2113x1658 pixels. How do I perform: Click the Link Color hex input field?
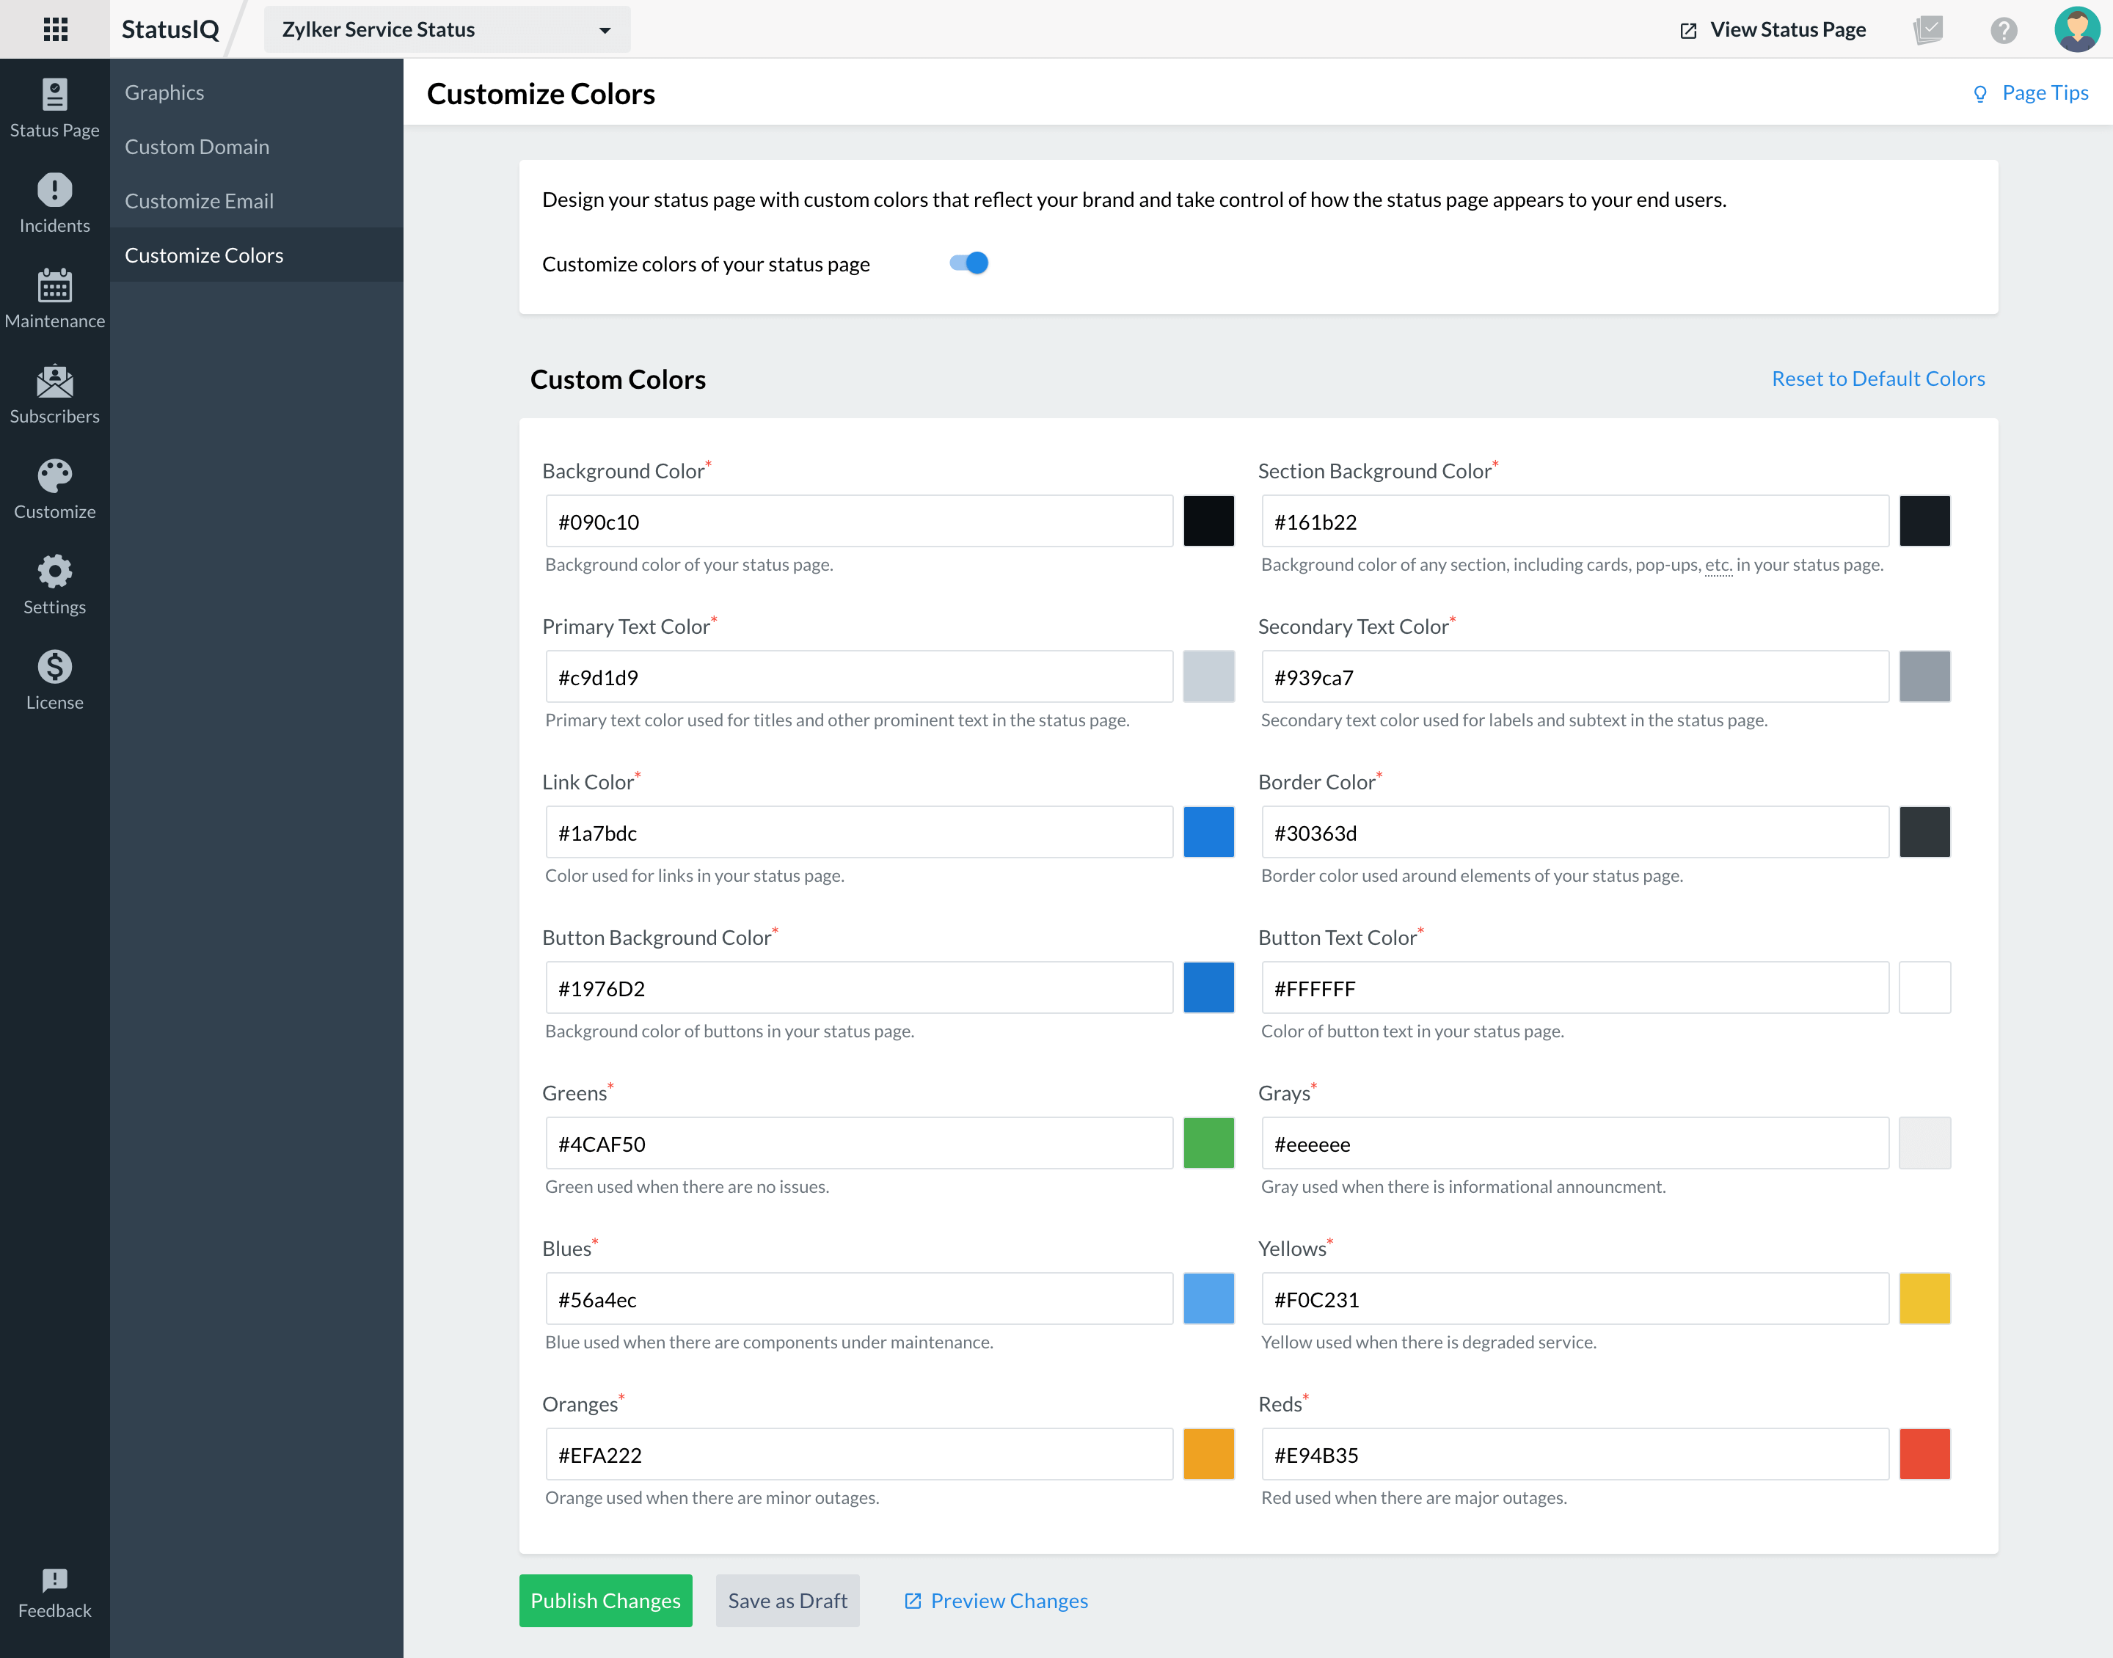click(x=858, y=832)
